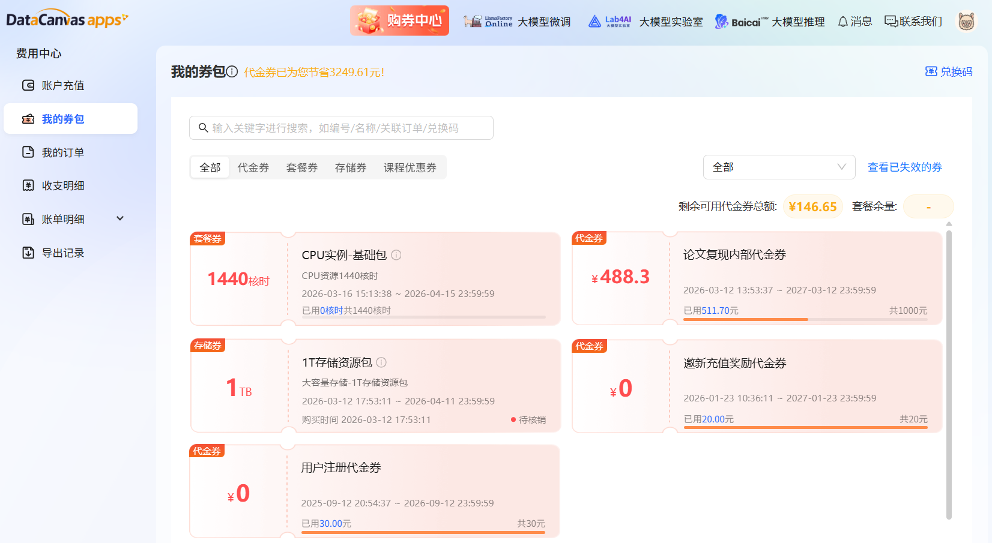
Task: Switch to the 课程优惠券 tab
Action: pos(410,167)
